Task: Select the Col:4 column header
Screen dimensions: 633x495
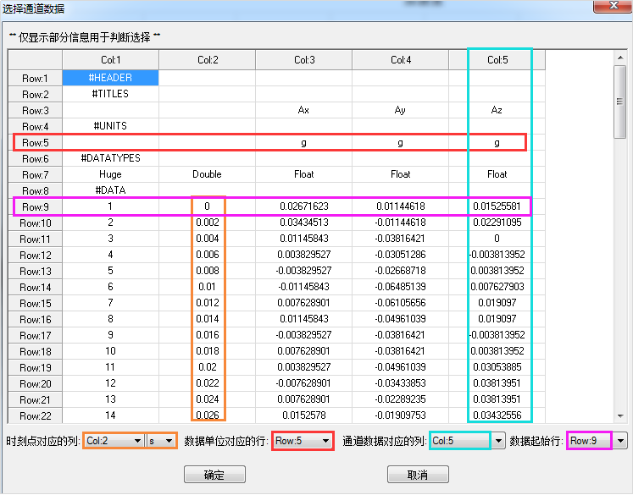Action: [x=401, y=60]
